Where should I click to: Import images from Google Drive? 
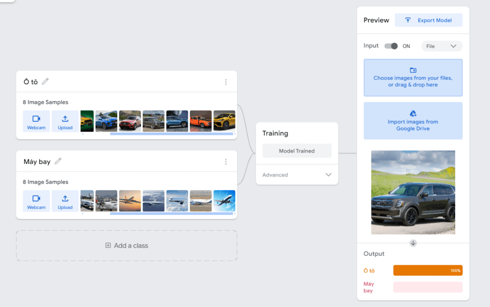[413, 121]
